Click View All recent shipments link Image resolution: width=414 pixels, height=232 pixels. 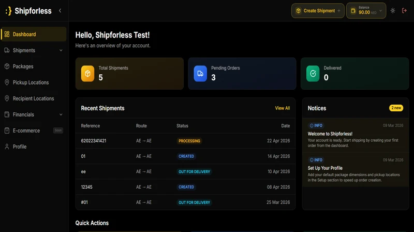click(x=282, y=108)
